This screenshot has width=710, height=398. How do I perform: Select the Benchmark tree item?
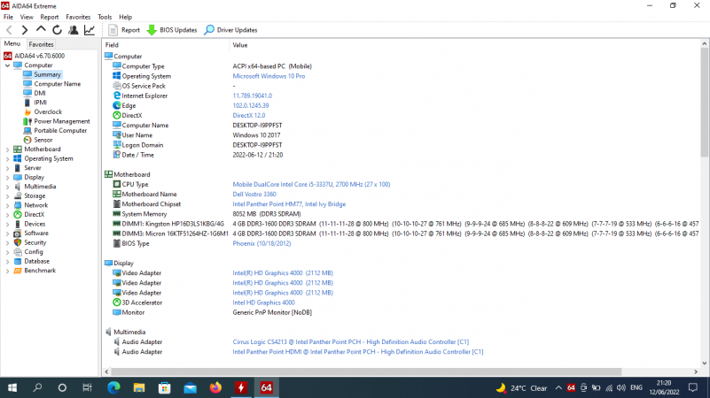pos(40,271)
